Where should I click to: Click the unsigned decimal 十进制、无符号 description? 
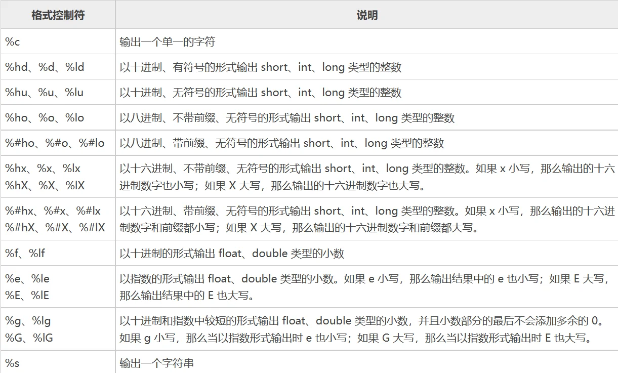point(261,92)
